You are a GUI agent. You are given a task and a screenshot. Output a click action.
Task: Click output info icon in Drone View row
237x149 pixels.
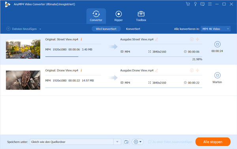click(x=192, y=70)
